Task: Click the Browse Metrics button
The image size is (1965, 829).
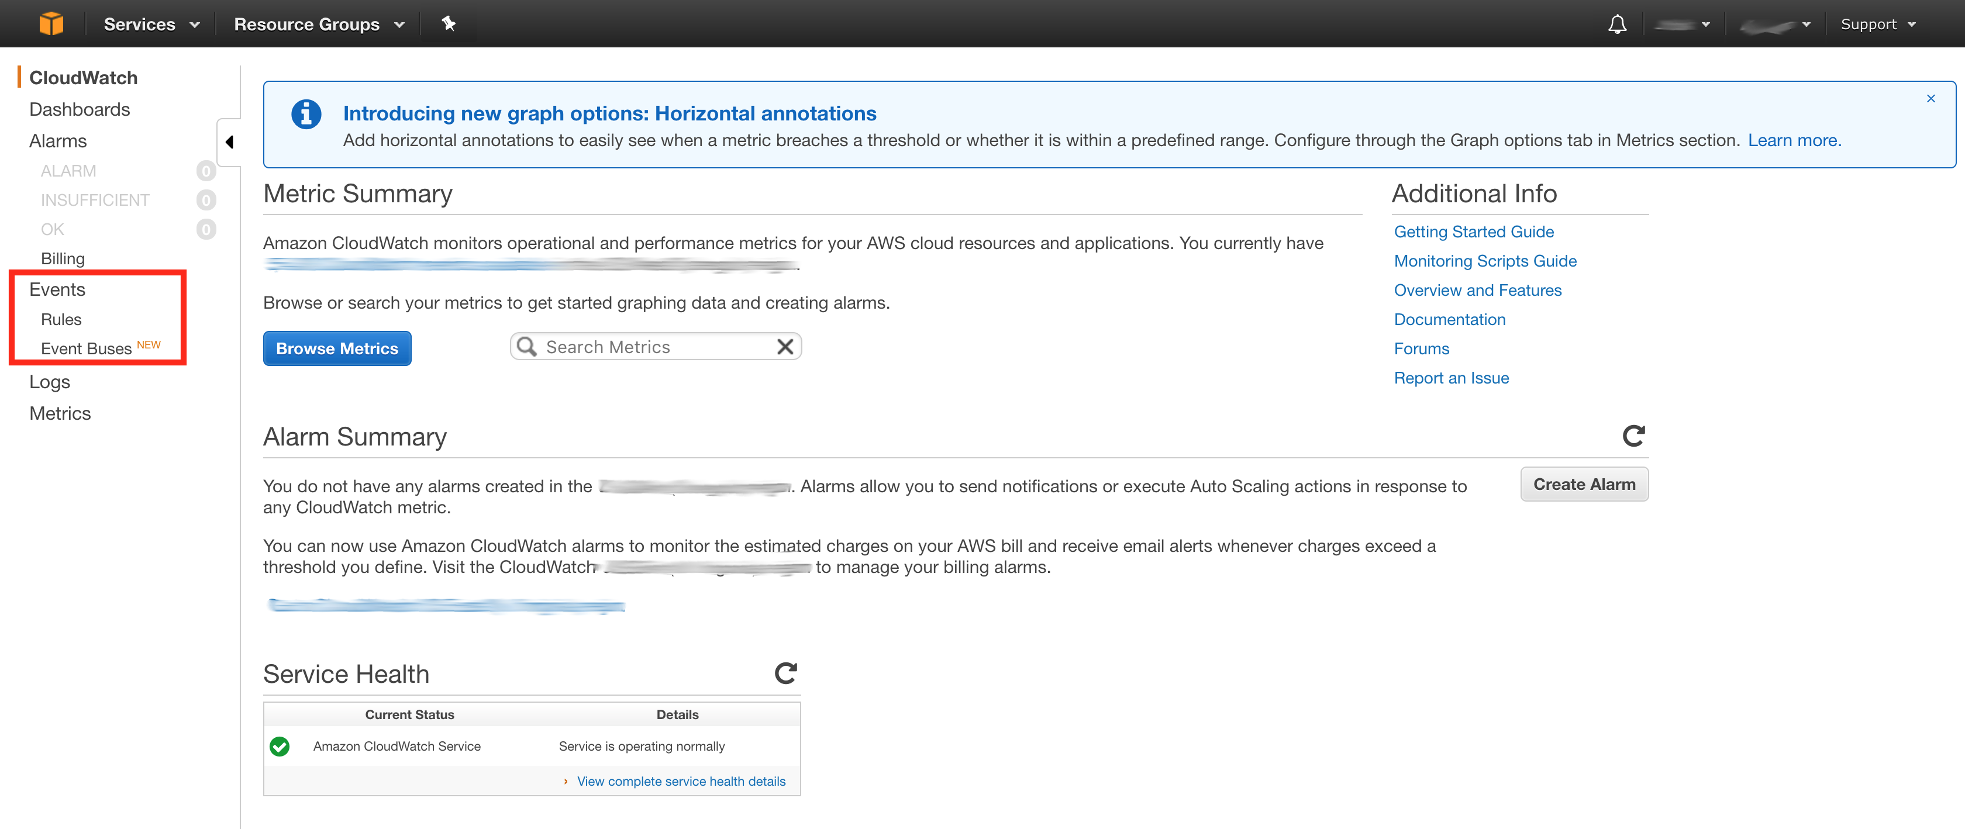Action: tap(337, 348)
